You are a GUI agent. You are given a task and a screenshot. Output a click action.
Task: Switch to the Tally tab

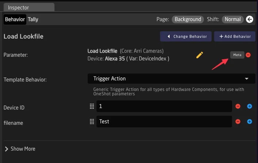[33, 19]
